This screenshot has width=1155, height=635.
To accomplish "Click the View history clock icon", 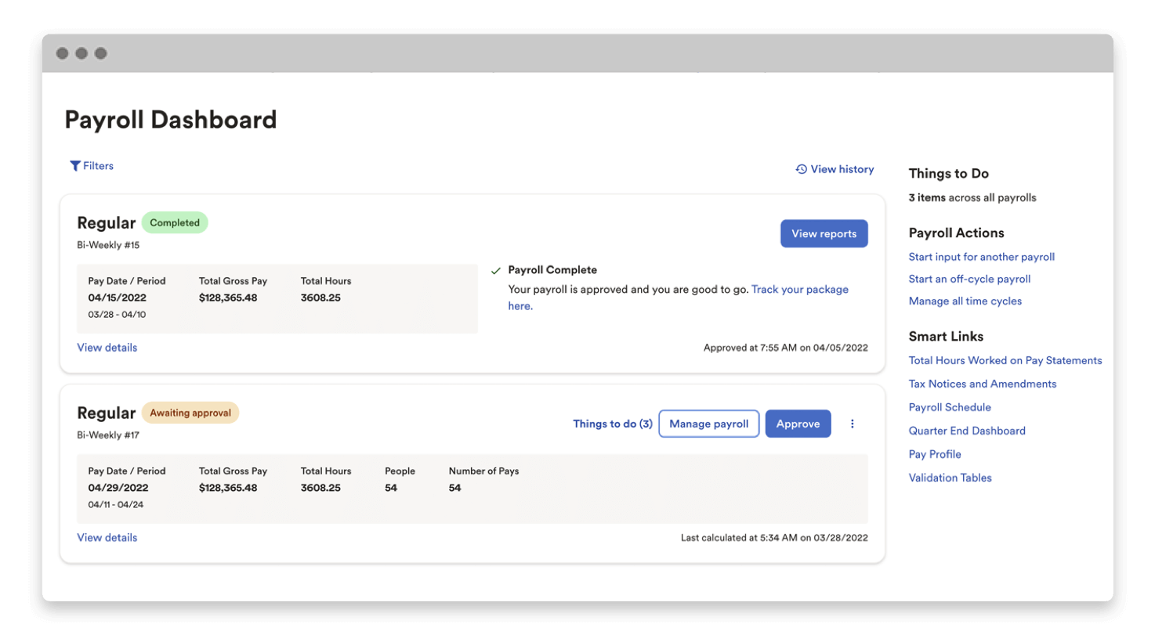I will (800, 168).
